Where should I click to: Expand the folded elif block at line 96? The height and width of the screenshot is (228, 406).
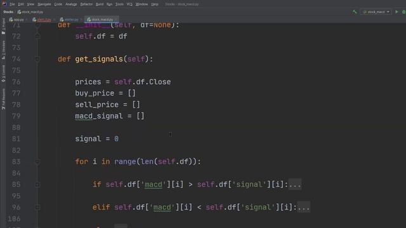[37, 207]
